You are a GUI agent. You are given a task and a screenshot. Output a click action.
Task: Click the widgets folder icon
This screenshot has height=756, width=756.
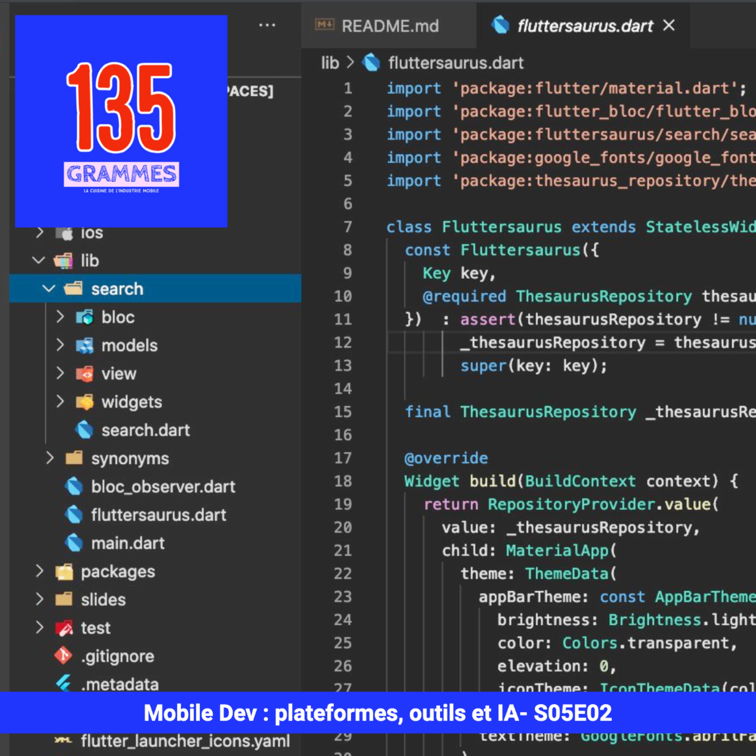click(84, 402)
